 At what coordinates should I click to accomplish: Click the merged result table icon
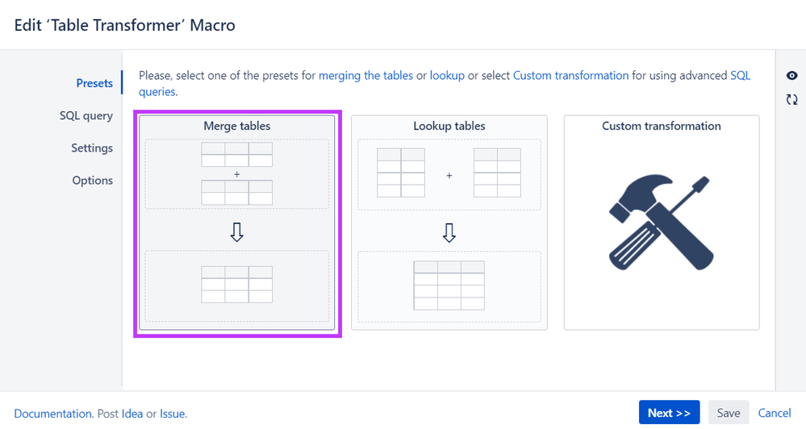237,284
